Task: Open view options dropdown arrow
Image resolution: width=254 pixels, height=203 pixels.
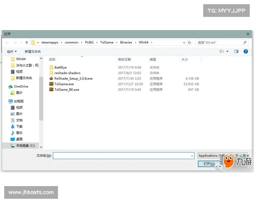Action: 227,52
